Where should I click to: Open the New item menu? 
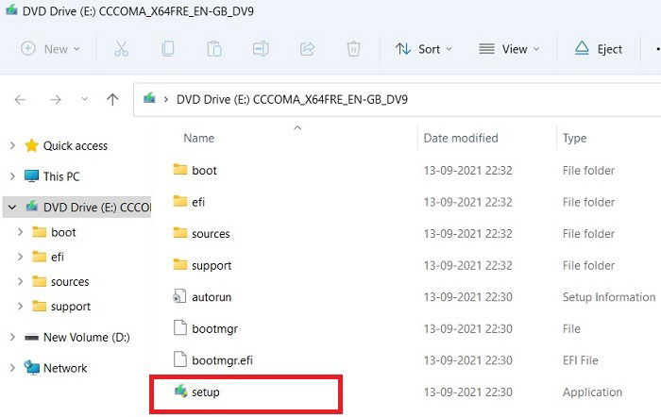[x=50, y=49]
